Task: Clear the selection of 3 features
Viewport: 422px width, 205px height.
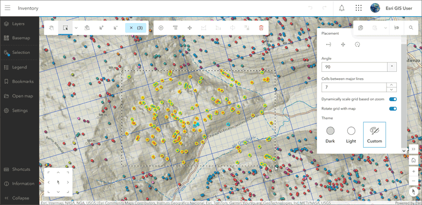Action: tap(136, 28)
